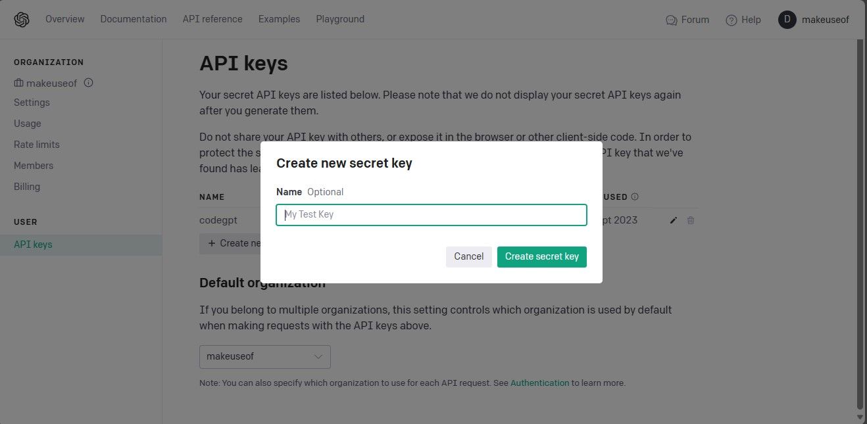This screenshot has width=867, height=424.
Task: Click the OpenAI logo
Action: pyautogui.click(x=21, y=19)
